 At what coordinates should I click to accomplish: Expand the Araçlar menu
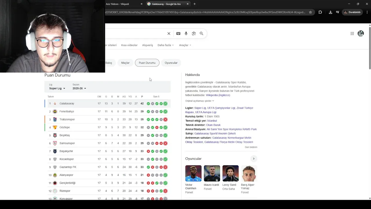tap(185, 45)
